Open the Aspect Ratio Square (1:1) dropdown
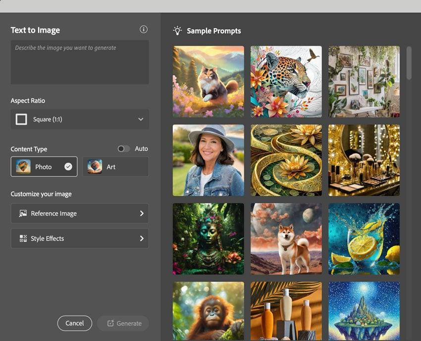This screenshot has height=341, width=421. pos(80,119)
